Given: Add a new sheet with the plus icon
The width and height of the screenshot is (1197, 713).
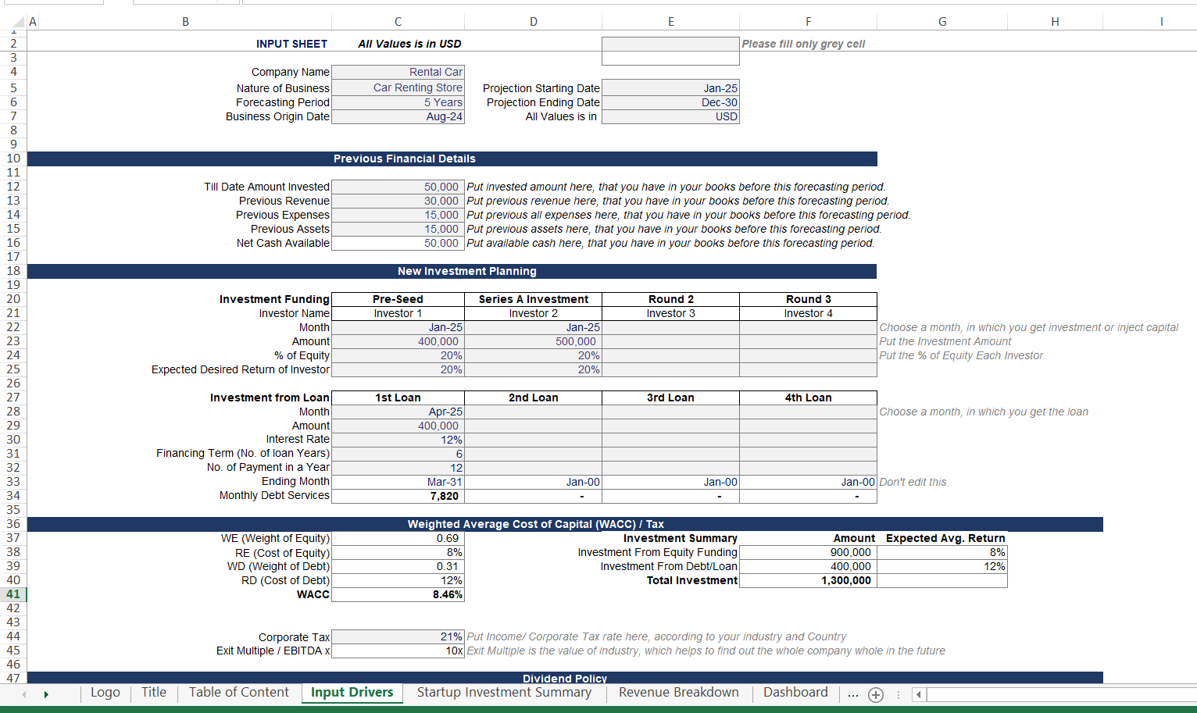Looking at the screenshot, I should [x=876, y=694].
